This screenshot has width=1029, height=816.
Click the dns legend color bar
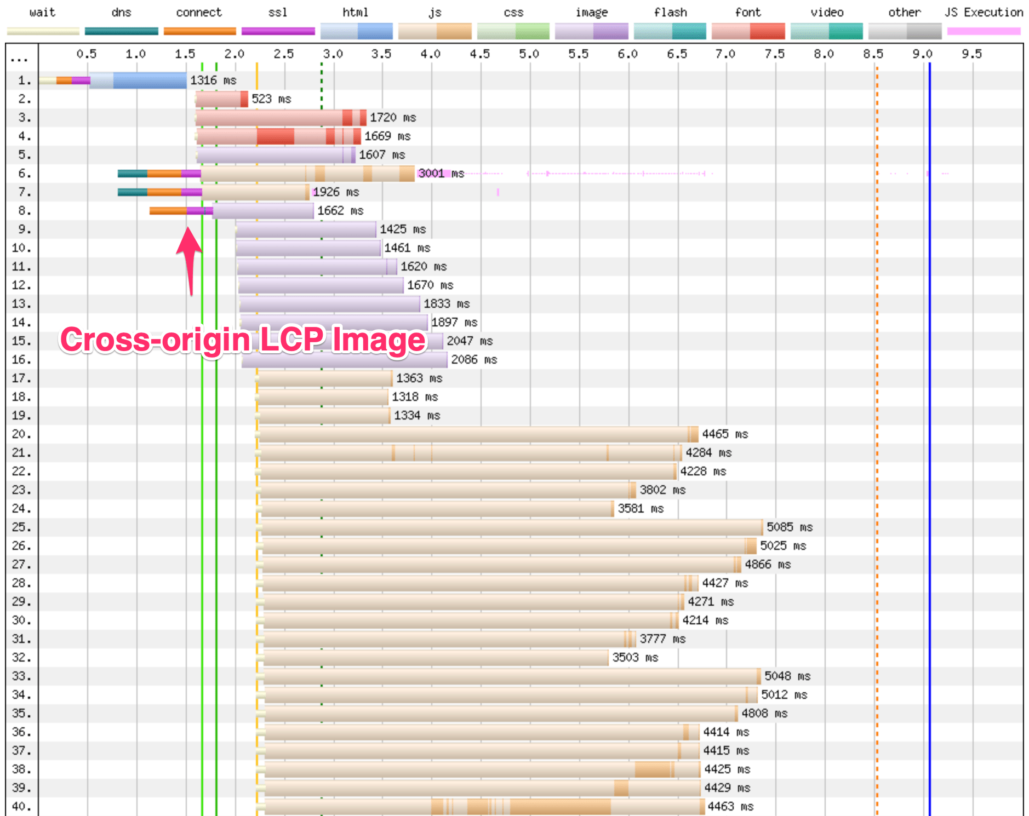tap(121, 31)
